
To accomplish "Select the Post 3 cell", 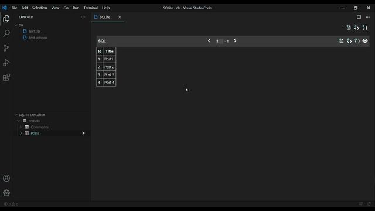I will click(x=110, y=75).
